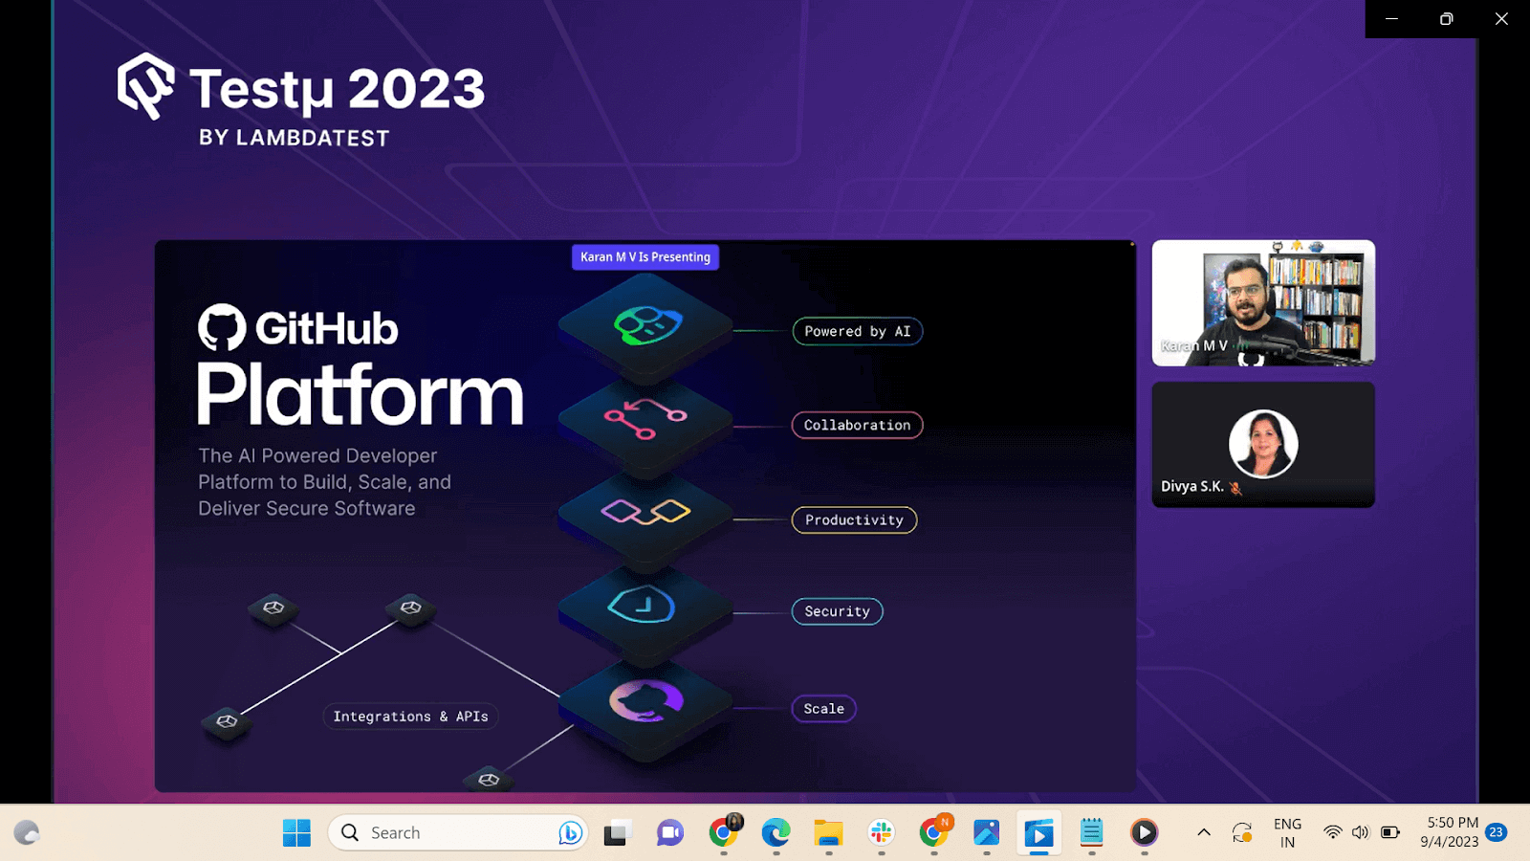Click the Testmu 2023 logo
The height and width of the screenshot is (861, 1530).
coord(301,99)
